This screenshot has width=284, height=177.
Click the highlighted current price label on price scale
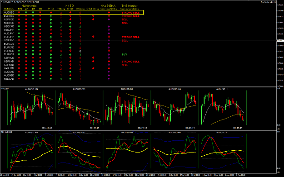(x=280, y=40)
